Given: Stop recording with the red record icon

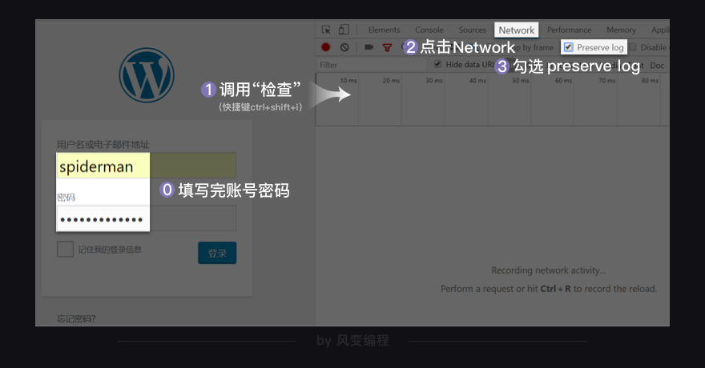Looking at the screenshot, I should (326, 47).
